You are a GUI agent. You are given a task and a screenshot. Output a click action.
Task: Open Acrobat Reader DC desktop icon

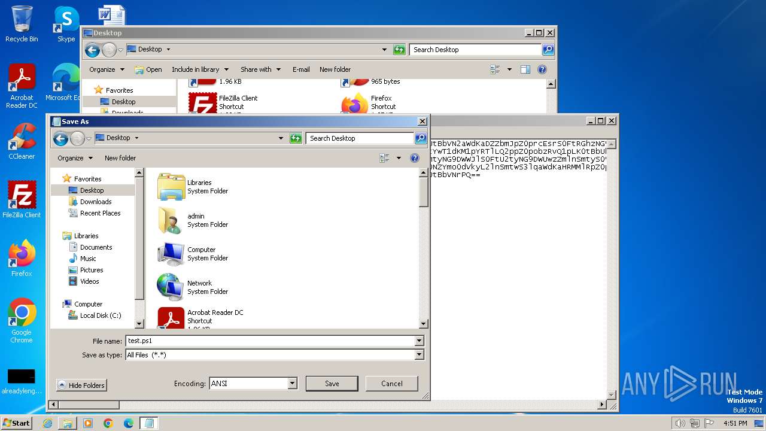tap(22, 86)
